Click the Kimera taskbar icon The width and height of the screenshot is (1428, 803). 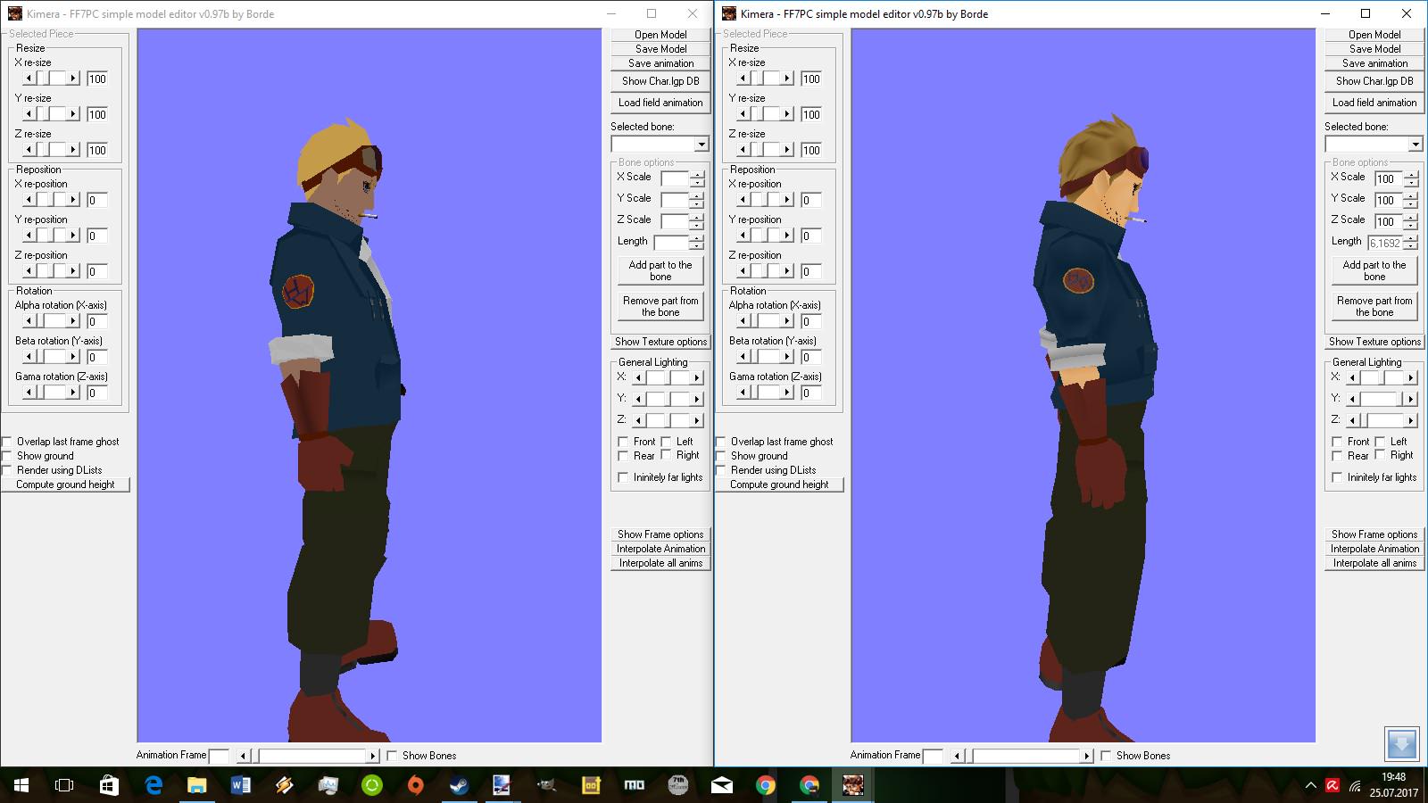(x=853, y=785)
